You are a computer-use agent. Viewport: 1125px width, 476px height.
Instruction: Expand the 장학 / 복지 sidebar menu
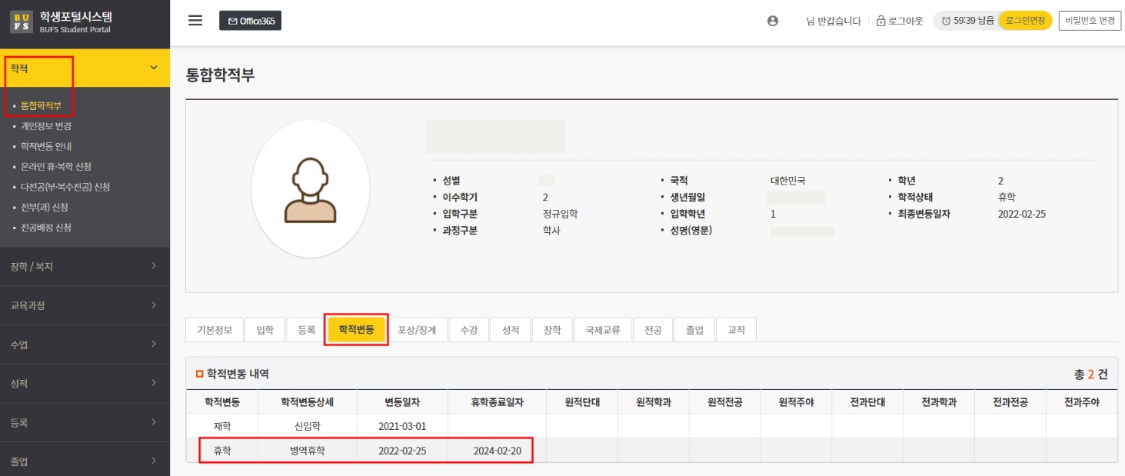point(85,266)
